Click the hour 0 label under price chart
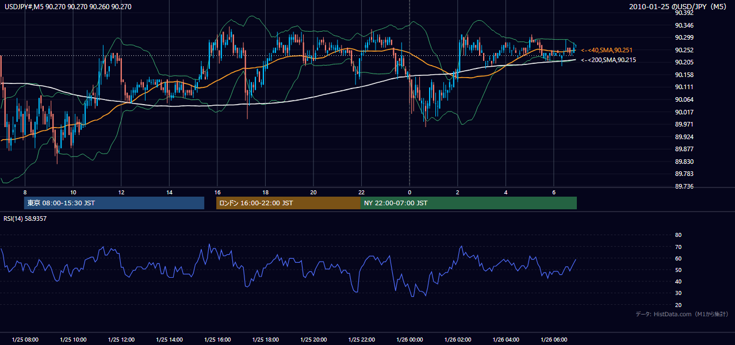The width and height of the screenshot is (735, 345). 409,192
